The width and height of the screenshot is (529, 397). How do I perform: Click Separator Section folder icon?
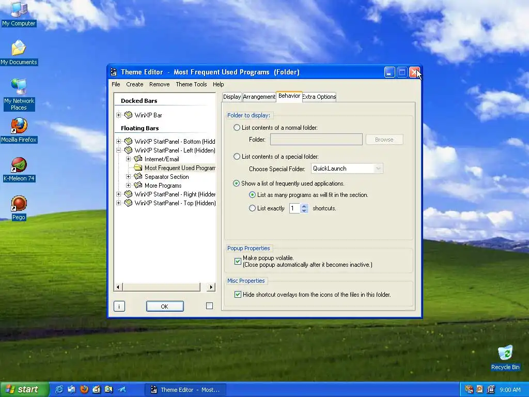pos(138,177)
